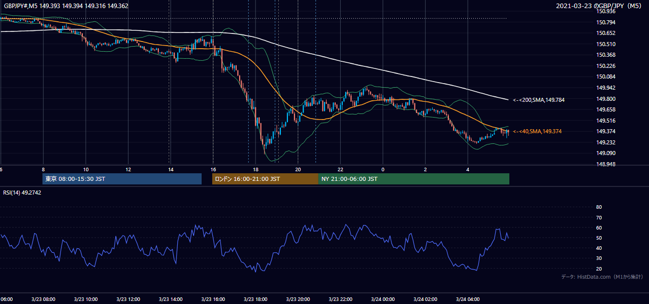Click the 150.794 price axis label
Screen dimensions: 649x304
[x=606, y=22]
